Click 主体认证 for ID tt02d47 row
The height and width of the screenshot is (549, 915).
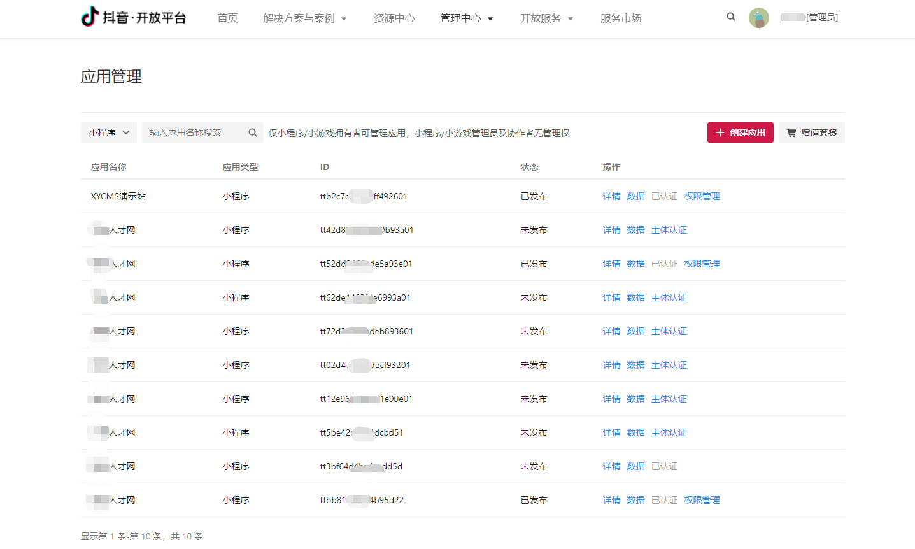point(669,365)
